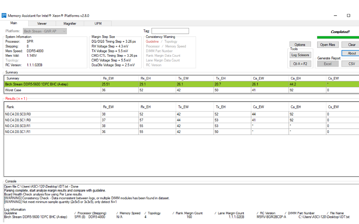Click the green completed progress bar

coord(338,37)
